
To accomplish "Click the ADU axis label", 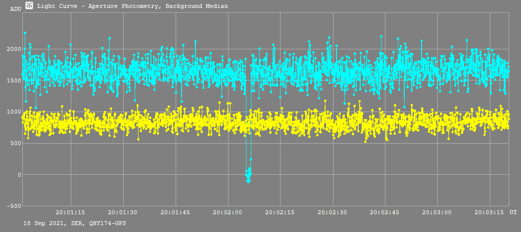I will point(15,9).
